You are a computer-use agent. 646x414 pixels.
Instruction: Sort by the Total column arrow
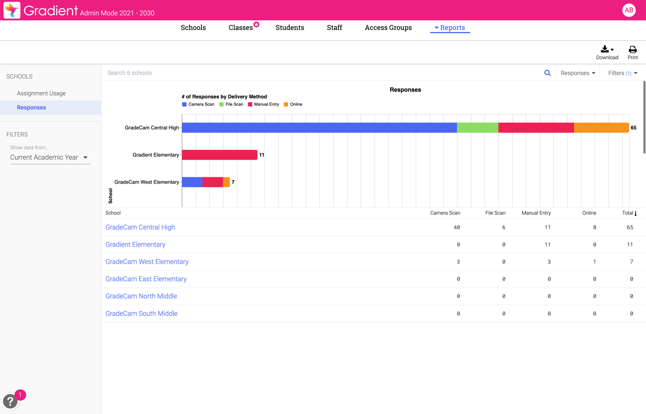click(x=636, y=214)
